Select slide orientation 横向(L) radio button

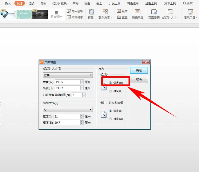[110, 91]
